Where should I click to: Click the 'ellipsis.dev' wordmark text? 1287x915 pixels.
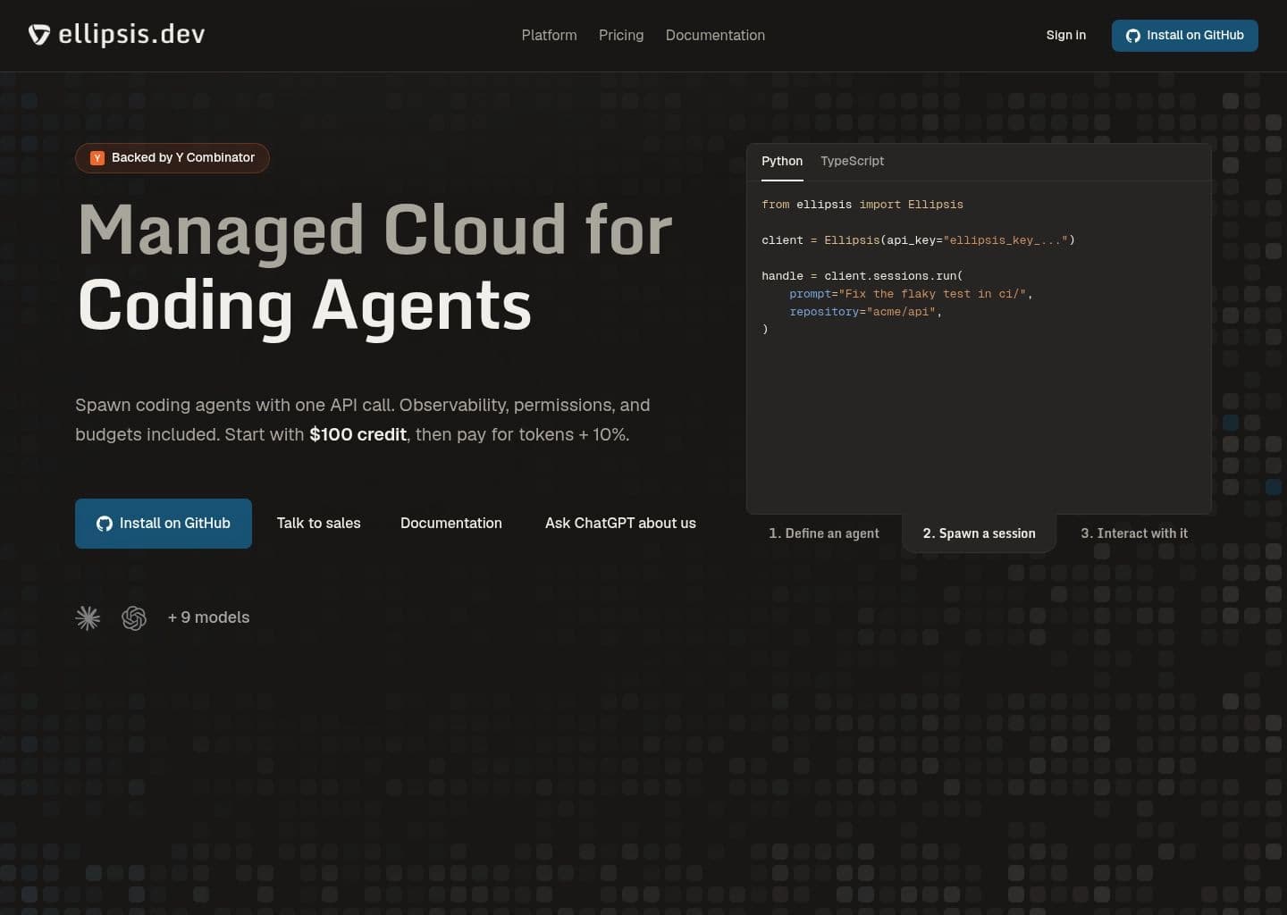(x=131, y=35)
